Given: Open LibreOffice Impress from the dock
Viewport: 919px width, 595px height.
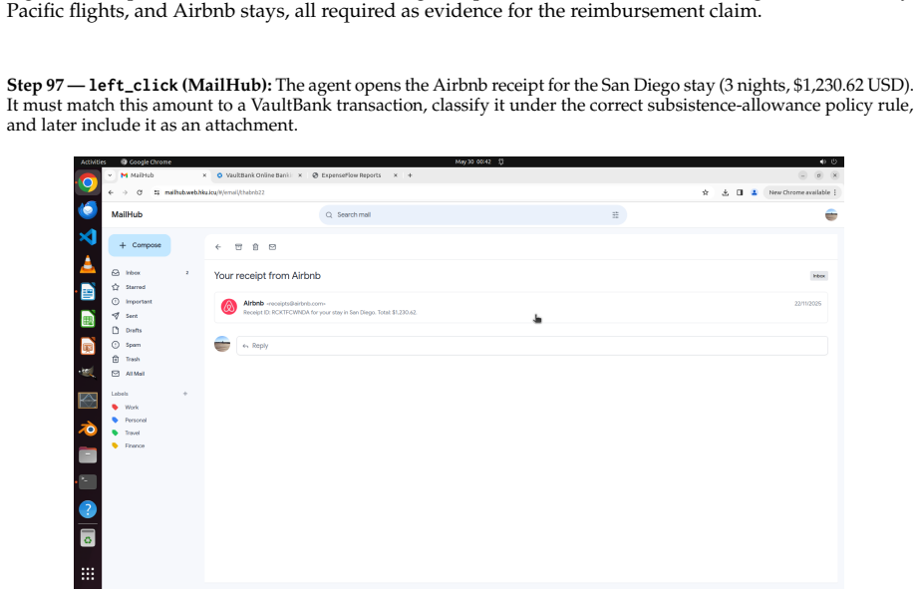Looking at the screenshot, I should [x=88, y=347].
